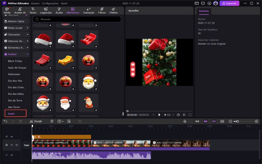Open the feedback message icon in title bar
Screen dimensions: 262x164
tap(203, 3)
